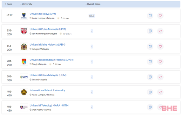Open Universiti Teknologi MARA - UiTM link
This screenshot has height=117, width=183.
[49, 105]
